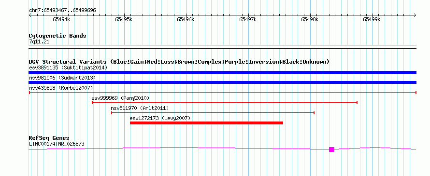Select the nsv981506 blue gain bar
This screenshot has width=430, height=176.
pos(222,82)
